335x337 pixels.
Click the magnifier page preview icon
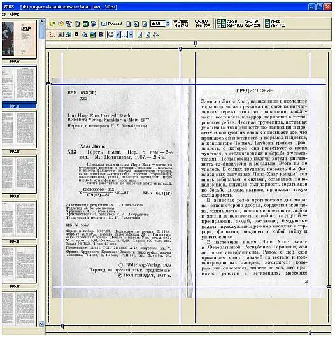tap(77, 24)
